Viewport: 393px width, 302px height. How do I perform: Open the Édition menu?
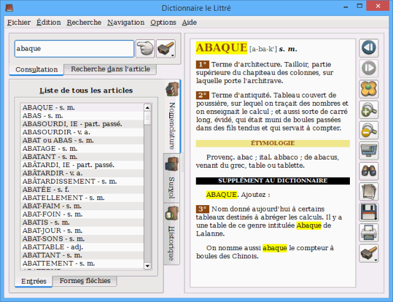(49, 22)
